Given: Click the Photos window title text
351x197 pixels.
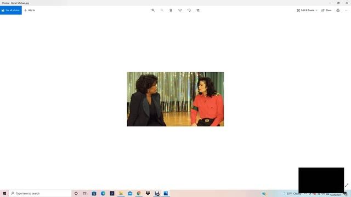Looking at the screenshot, I should click(15, 3).
